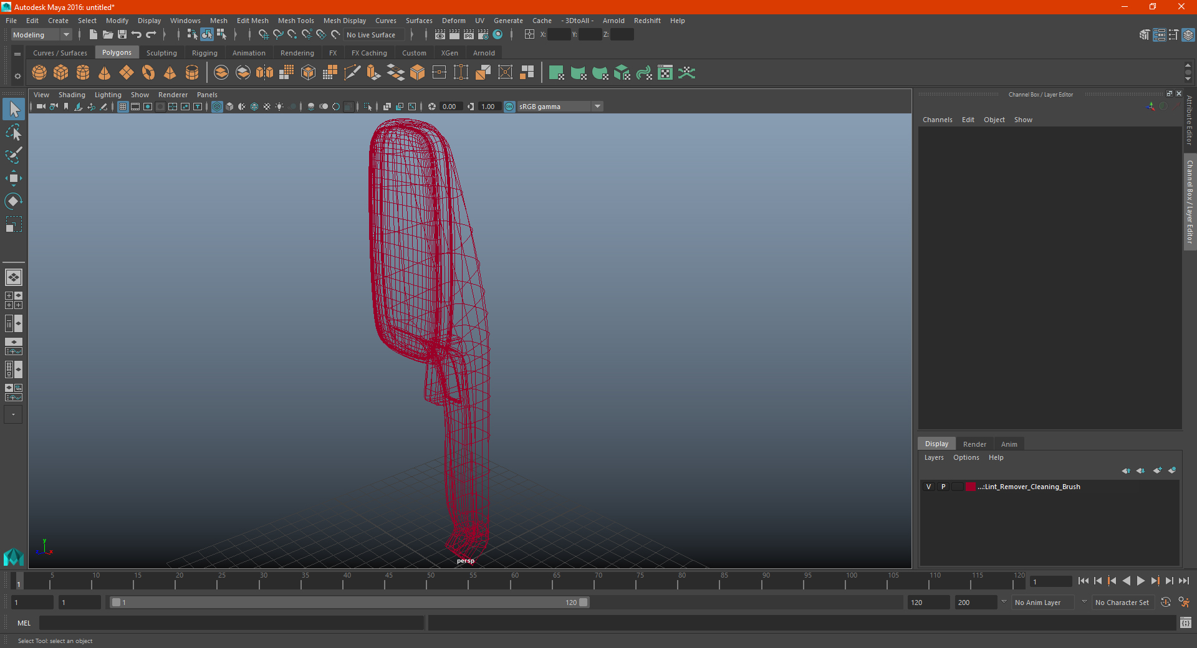Open the No Anim Layer dropdown
The image size is (1197, 648).
click(x=1044, y=603)
